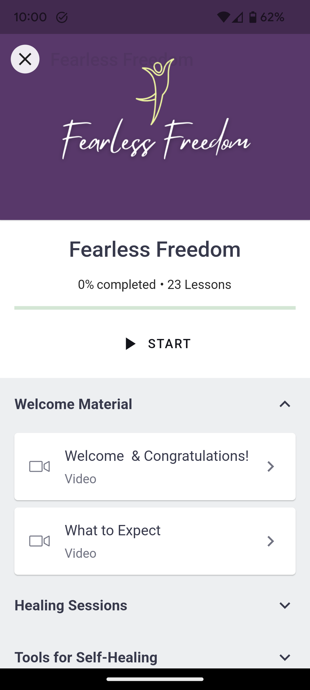Expand the Healing Sessions section chevron
Image resolution: width=310 pixels, height=690 pixels.
point(285,605)
